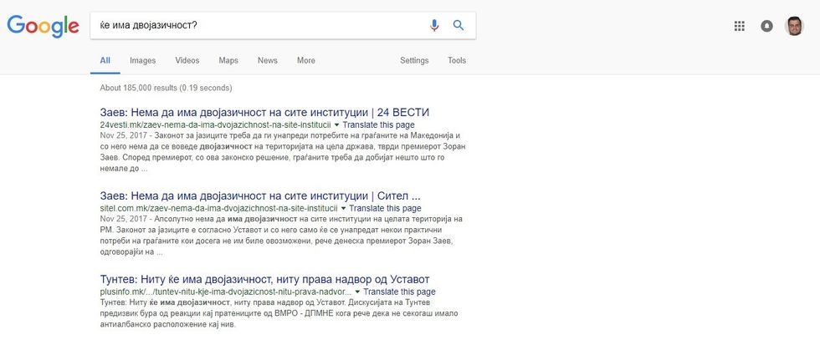
Task: Select the All results tab
Action: pos(105,60)
